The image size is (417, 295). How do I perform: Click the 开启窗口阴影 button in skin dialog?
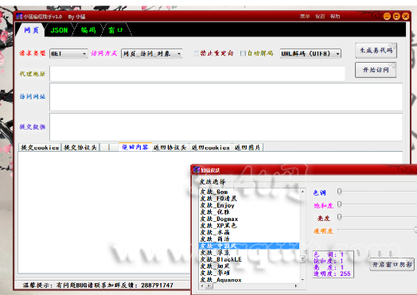click(392, 265)
